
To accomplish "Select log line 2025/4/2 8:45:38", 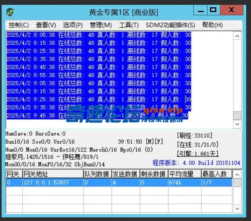I will coord(99,67).
